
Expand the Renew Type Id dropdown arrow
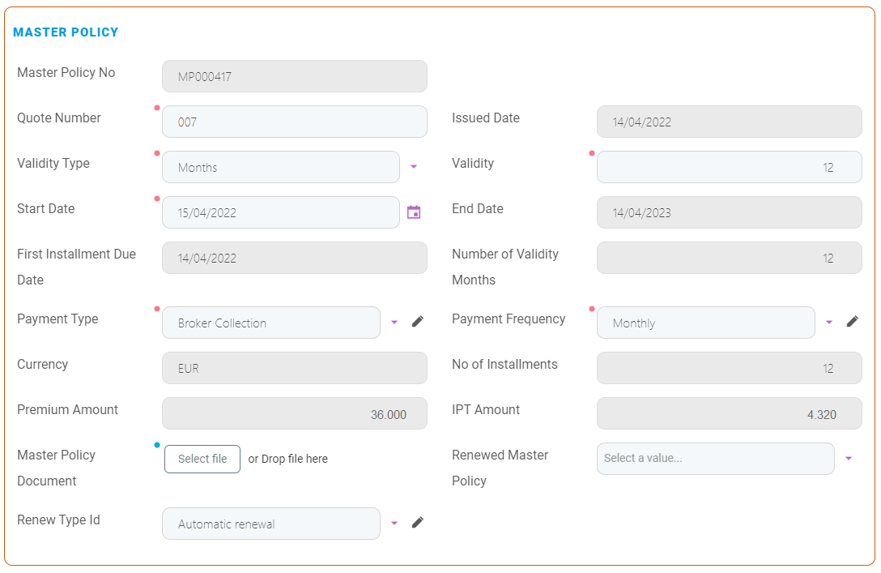(394, 524)
